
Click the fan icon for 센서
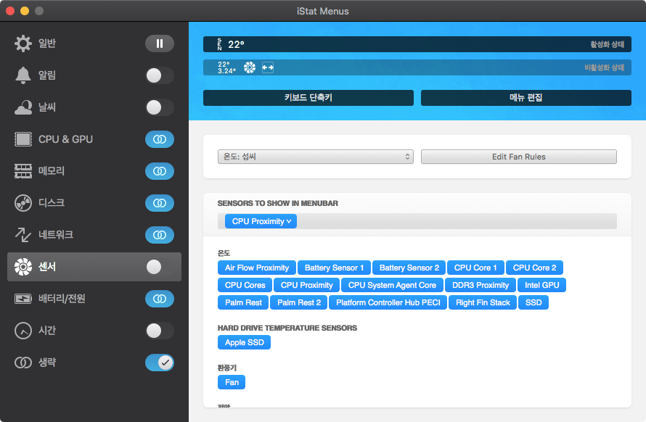(23, 267)
